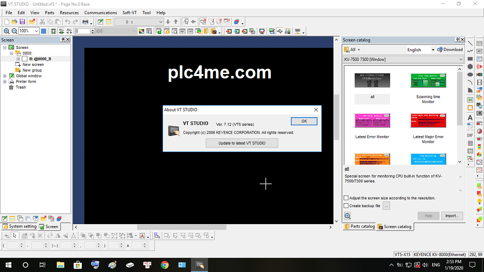Click the magnifier icon in Screen catalog
Viewport: 484px width, 272px height.
(x=348, y=216)
